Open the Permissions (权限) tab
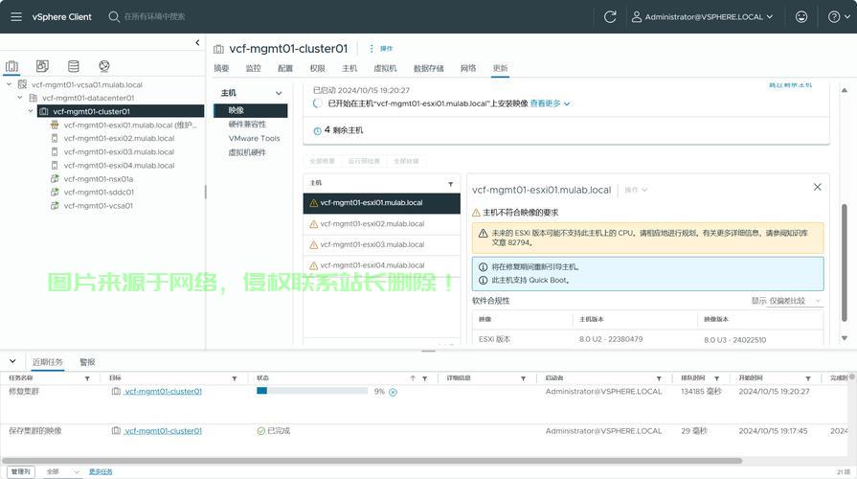857x479 pixels. point(318,68)
